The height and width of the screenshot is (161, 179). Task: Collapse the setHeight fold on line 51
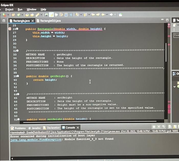(x=18, y=119)
